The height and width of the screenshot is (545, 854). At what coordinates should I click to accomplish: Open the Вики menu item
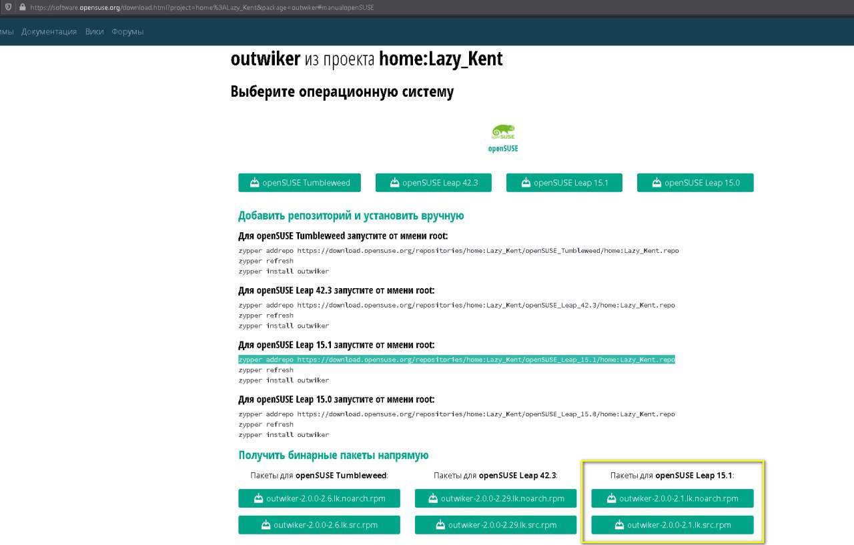[95, 31]
